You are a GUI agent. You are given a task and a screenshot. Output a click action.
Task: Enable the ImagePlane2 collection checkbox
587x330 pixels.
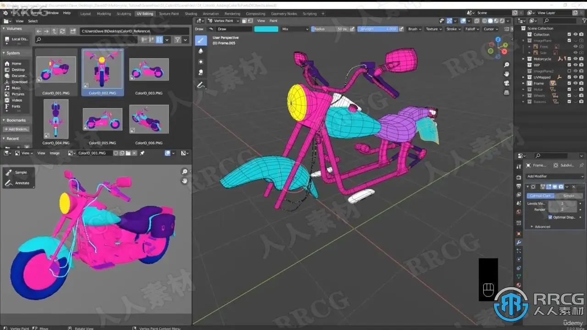[x=569, y=71]
